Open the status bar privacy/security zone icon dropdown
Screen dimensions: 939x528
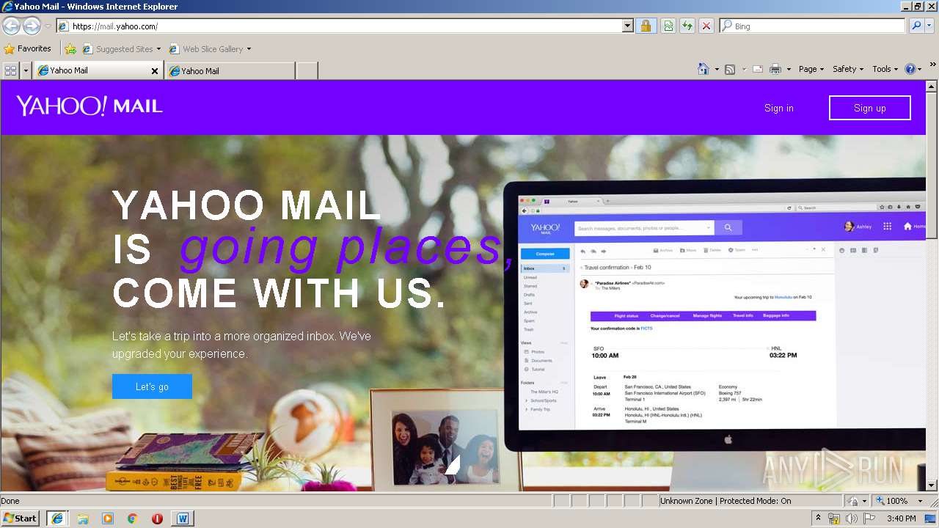coord(857,501)
